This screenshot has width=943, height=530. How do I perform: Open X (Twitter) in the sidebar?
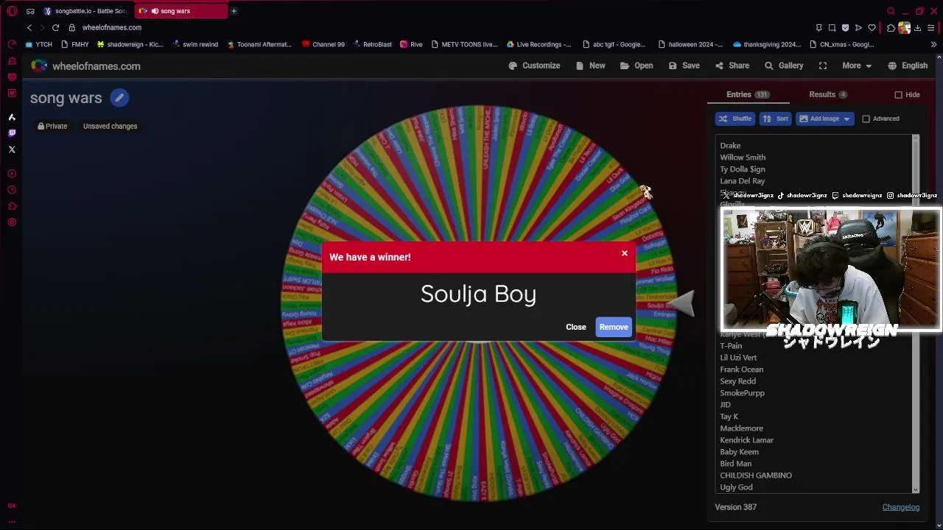click(12, 149)
